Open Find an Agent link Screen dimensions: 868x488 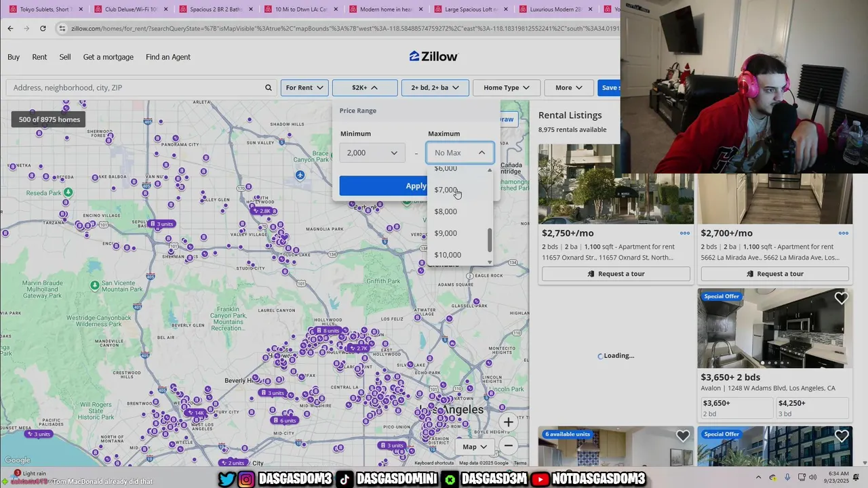point(168,57)
